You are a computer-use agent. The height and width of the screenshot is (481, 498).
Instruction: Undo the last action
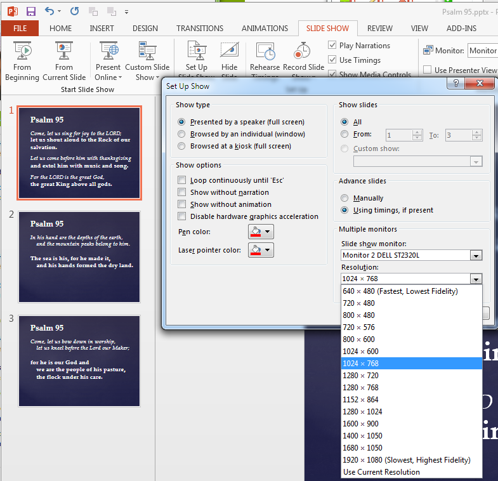[49, 11]
